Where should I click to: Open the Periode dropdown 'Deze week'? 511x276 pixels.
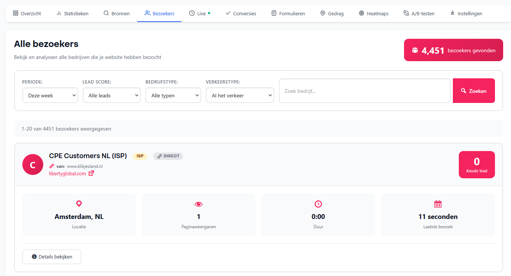click(x=50, y=95)
